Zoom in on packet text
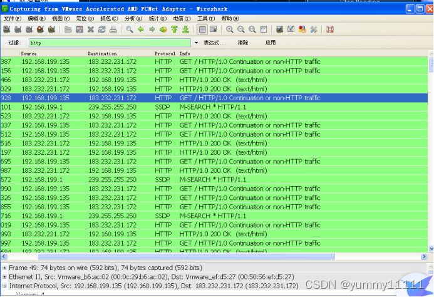Screen dimensions: 434x297 pyautogui.click(x=230, y=29)
